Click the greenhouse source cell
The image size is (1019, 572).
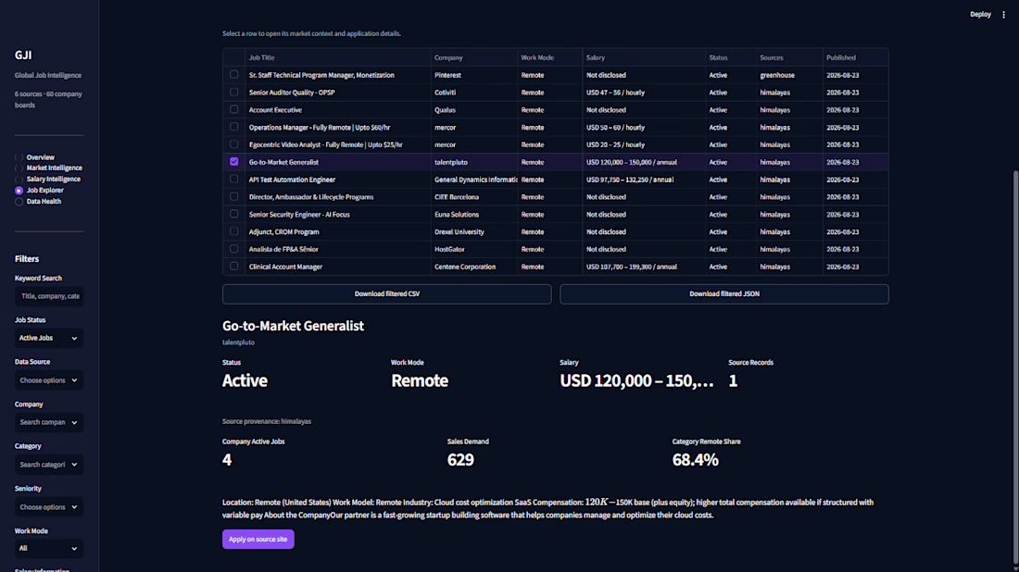point(789,75)
